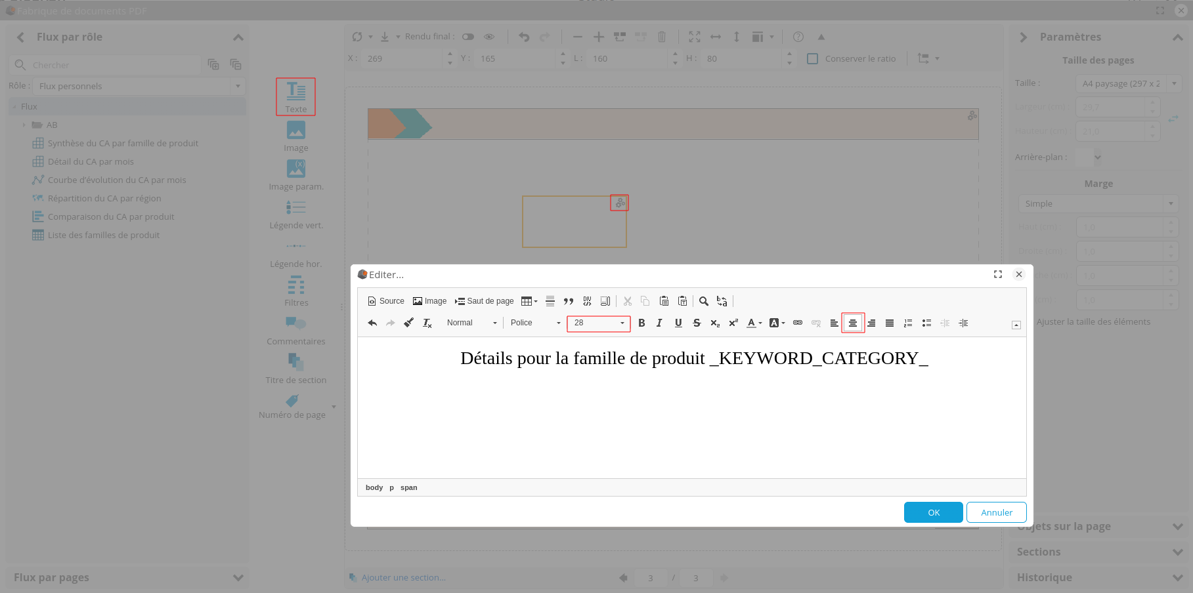1193x593 pixels.
Task: Insert a page break with Saut de page
Action: (485, 301)
